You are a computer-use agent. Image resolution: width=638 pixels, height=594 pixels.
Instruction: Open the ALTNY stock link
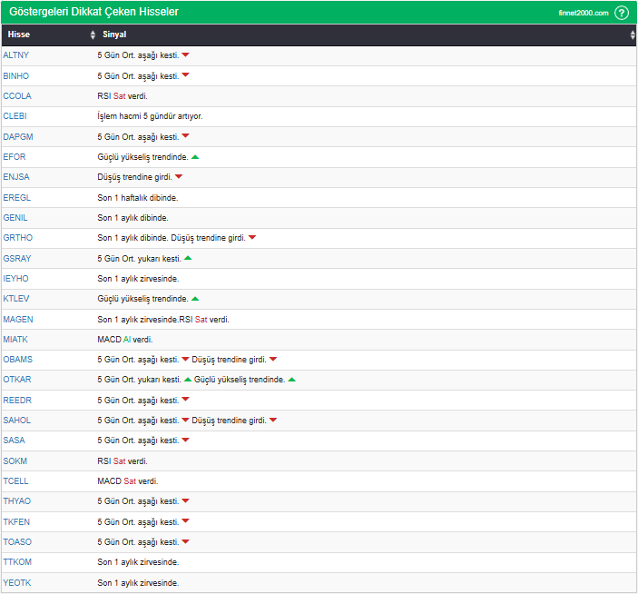(15, 55)
